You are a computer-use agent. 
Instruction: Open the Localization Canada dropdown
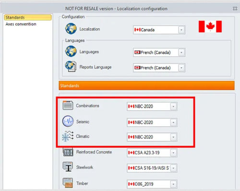coord(181,30)
